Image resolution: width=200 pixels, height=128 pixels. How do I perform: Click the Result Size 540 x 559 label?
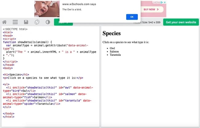coord(147,22)
